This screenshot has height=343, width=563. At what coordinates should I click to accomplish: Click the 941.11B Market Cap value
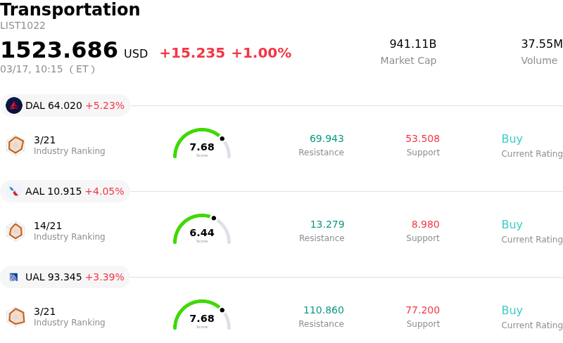(412, 44)
